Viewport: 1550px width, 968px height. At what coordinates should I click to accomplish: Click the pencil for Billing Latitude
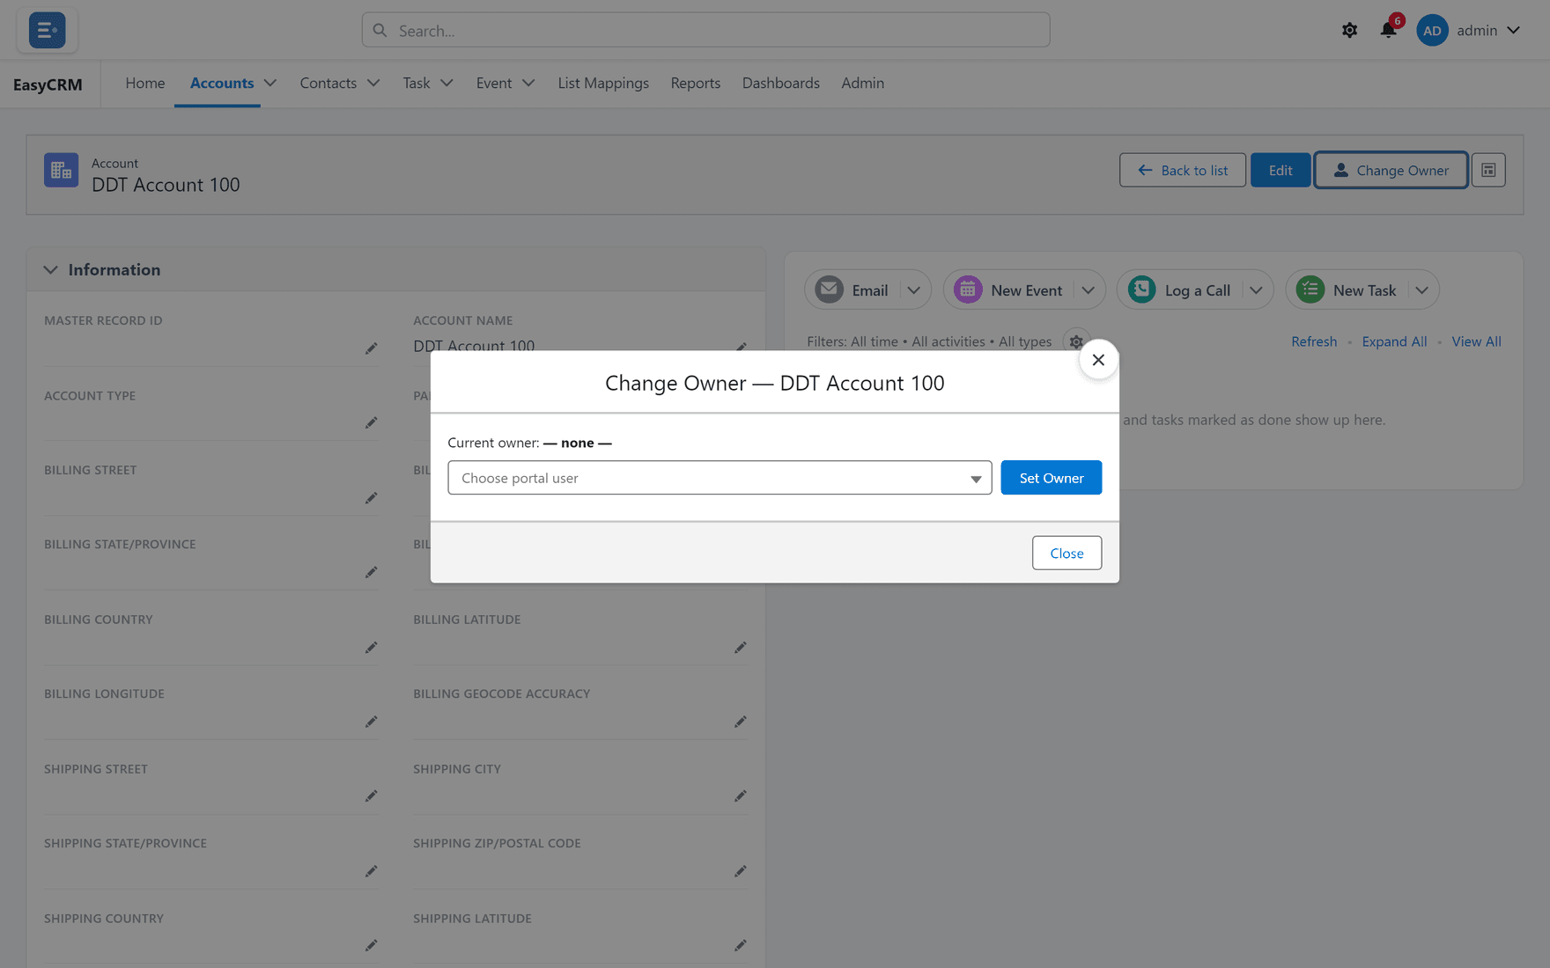pyautogui.click(x=740, y=648)
